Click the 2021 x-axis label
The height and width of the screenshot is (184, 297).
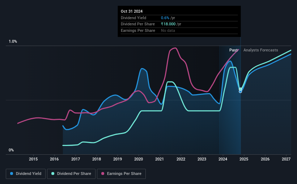pos(160,159)
